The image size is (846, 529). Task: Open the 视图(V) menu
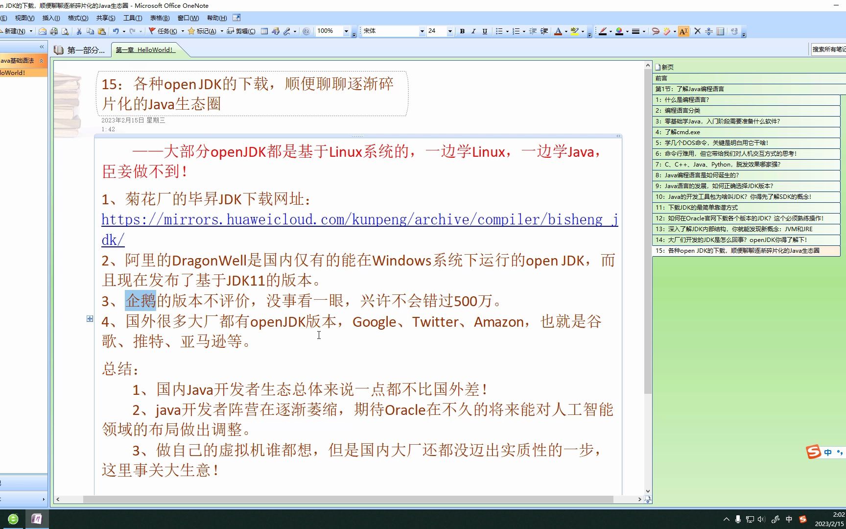pos(24,18)
